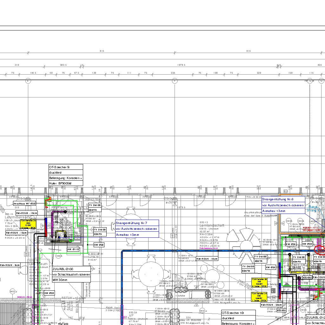
Task: Click grid axis bubble E
Action: 28,81
